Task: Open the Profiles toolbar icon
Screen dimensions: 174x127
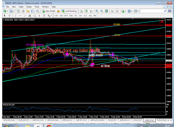Action: [x=11, y=11]
